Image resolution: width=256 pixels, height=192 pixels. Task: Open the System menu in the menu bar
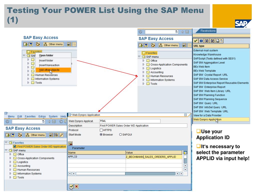(53, 116)
